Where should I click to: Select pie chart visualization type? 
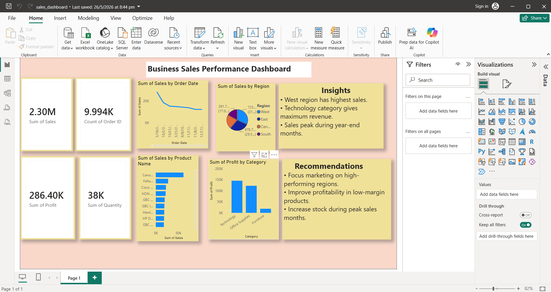[x=522, y=122]
